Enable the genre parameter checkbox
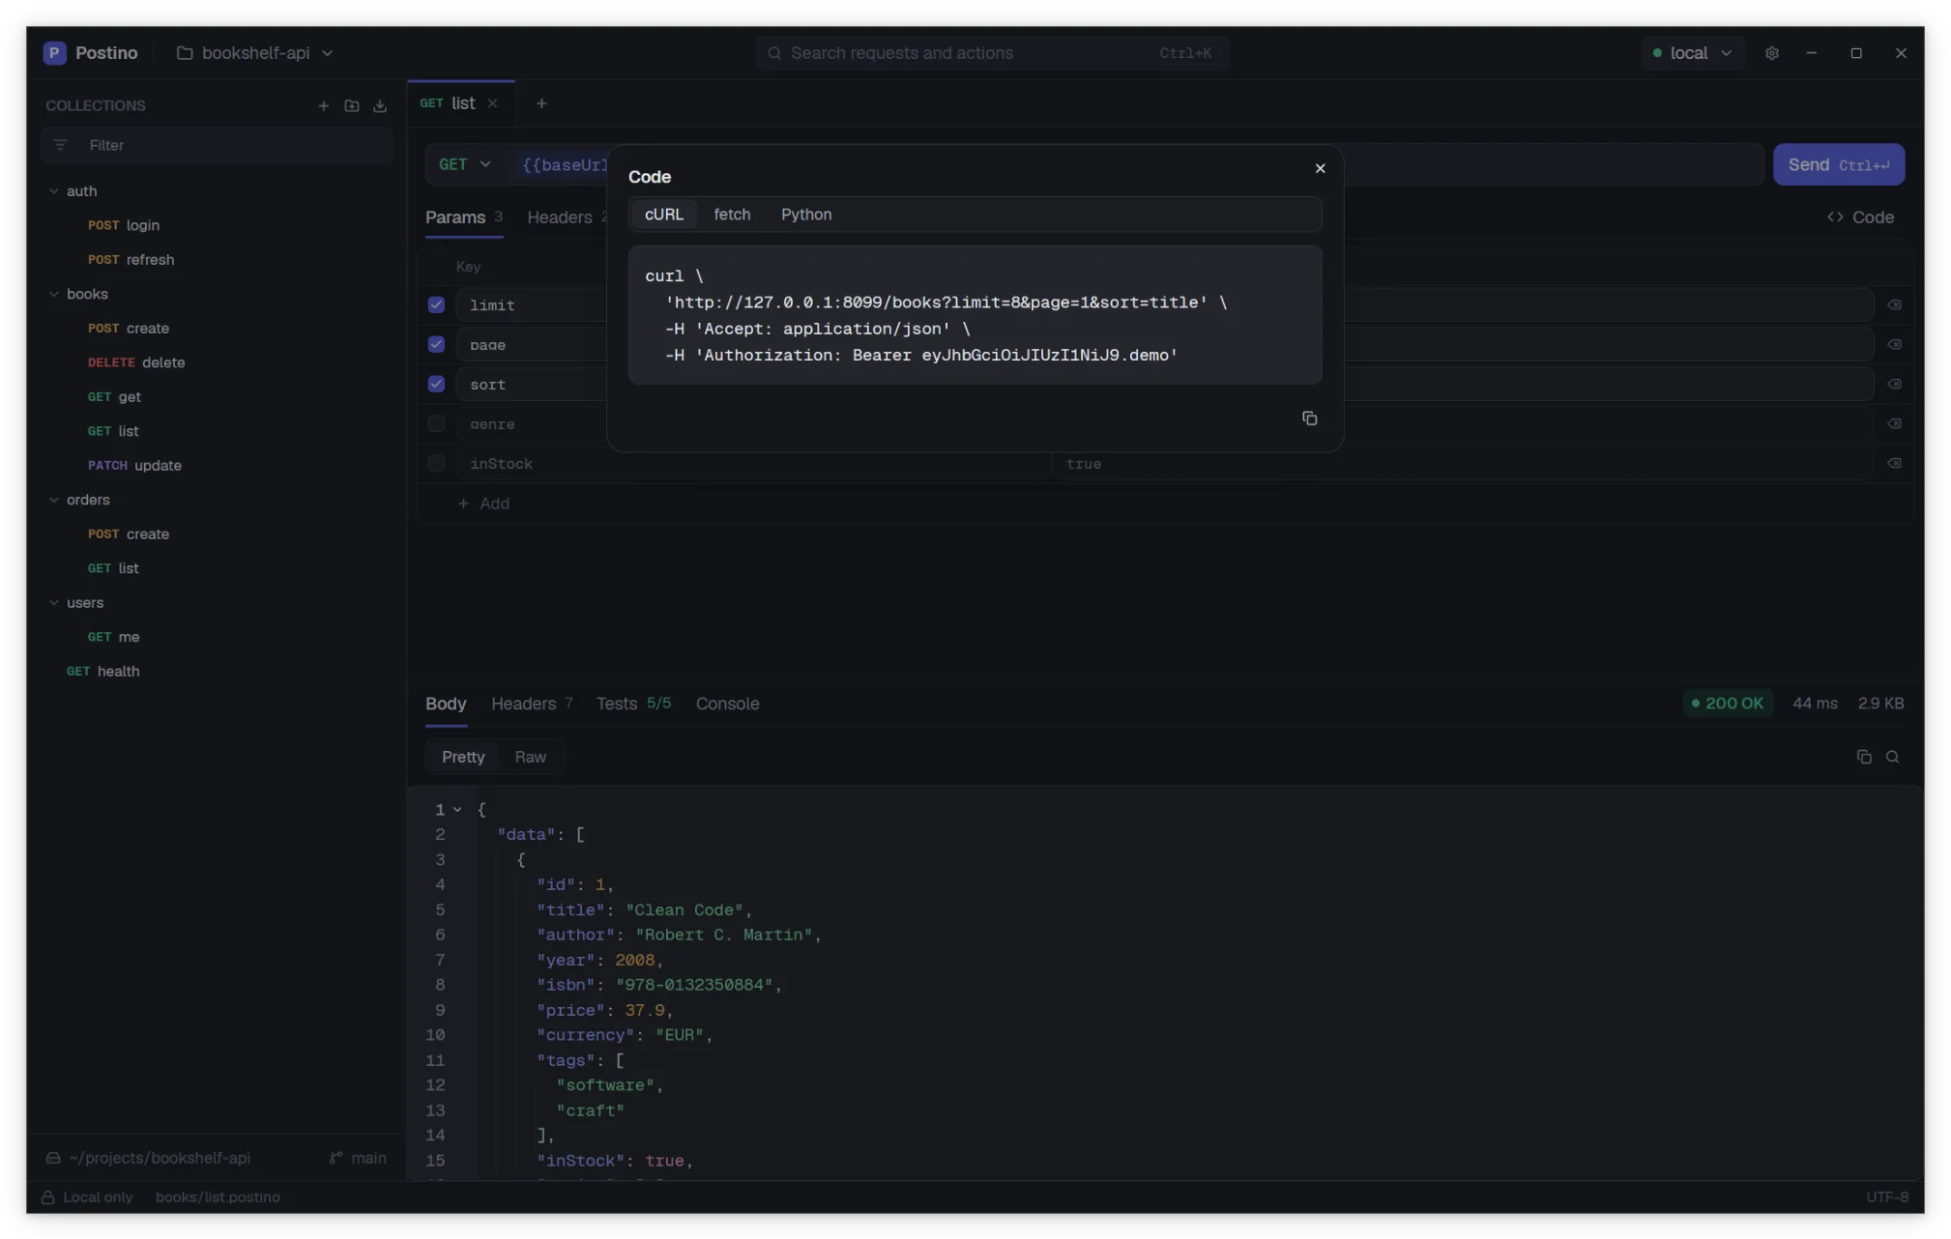This screenshot has height=1239, width=1951. click(436, 423)
